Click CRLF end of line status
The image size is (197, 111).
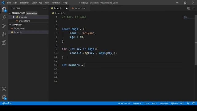coord(154,104)
